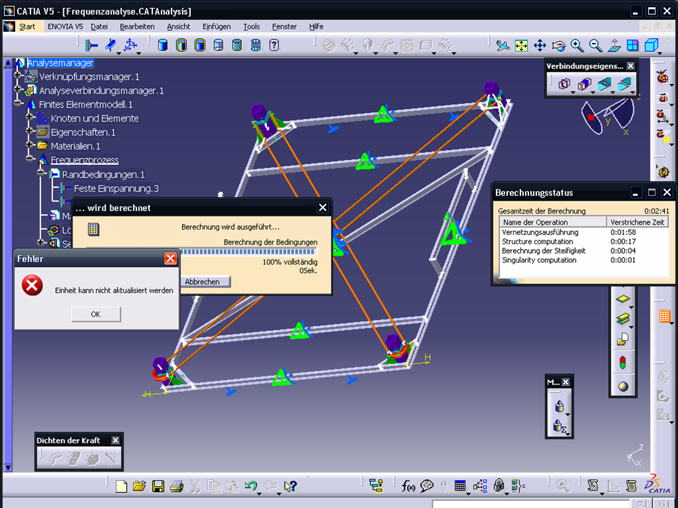Open the ENOVIA V5 menu
This screenshot has height=508, width=678.
point(65,27)
